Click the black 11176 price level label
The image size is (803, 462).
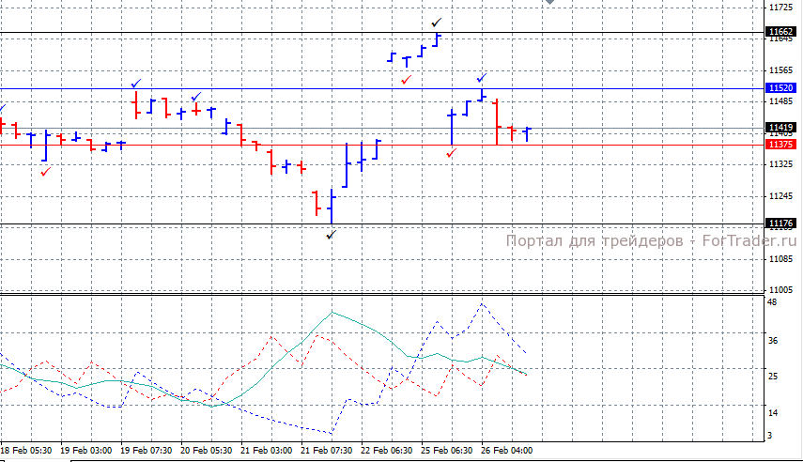(x=781, y=223)
